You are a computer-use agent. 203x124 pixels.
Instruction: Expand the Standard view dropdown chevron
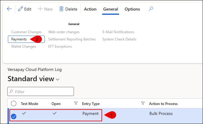[x=58, y=79]
